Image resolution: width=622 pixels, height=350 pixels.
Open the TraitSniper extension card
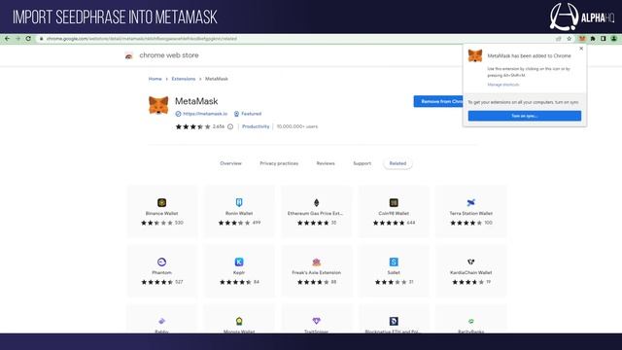point(316,320)
